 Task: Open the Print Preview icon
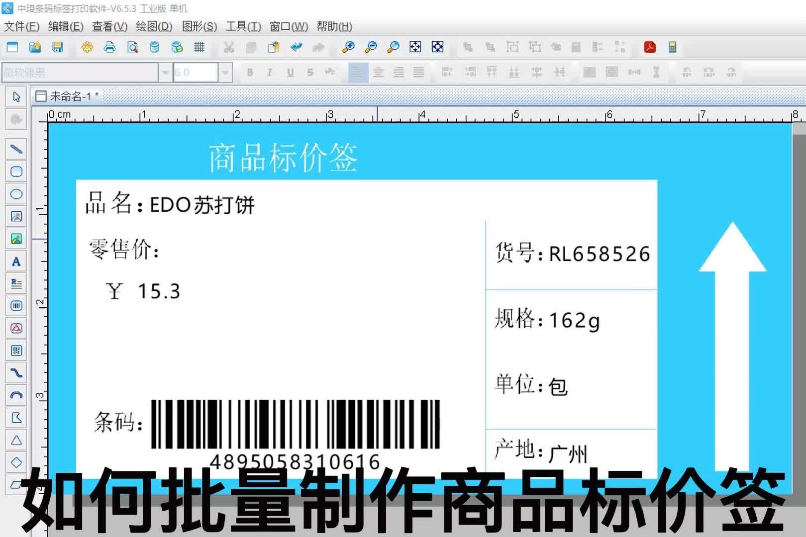(x=132, y=47)
